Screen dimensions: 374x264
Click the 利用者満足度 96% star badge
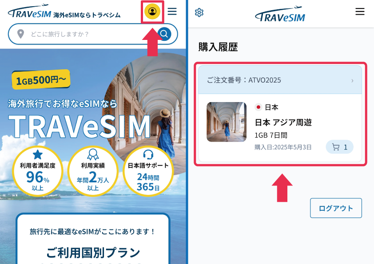[37, 171]
